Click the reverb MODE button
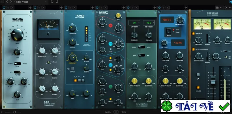 tap(168, 31)
